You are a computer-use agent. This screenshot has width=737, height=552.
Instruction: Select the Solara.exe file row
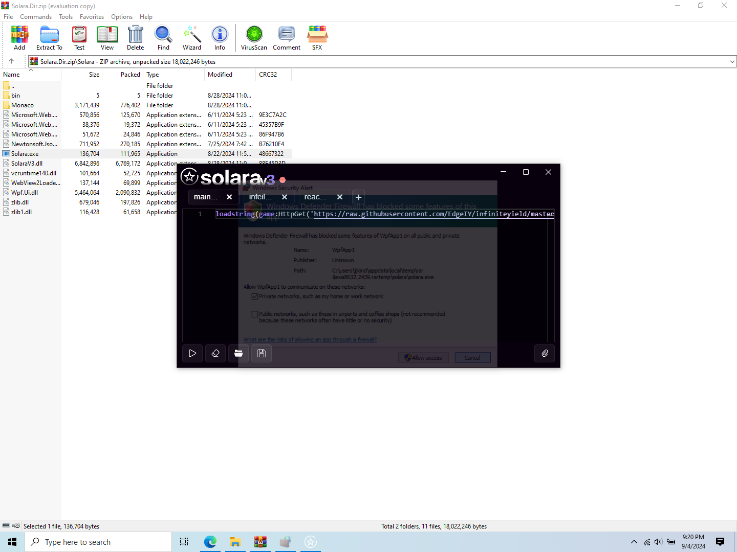pyautogui.click(x=146, y=154)
